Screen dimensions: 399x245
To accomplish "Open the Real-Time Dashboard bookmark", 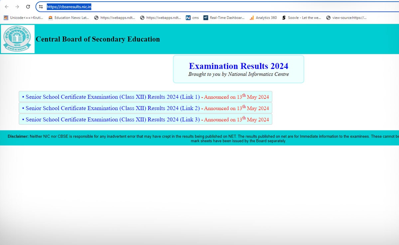I will pyautogui.click(x=224, y=18).
